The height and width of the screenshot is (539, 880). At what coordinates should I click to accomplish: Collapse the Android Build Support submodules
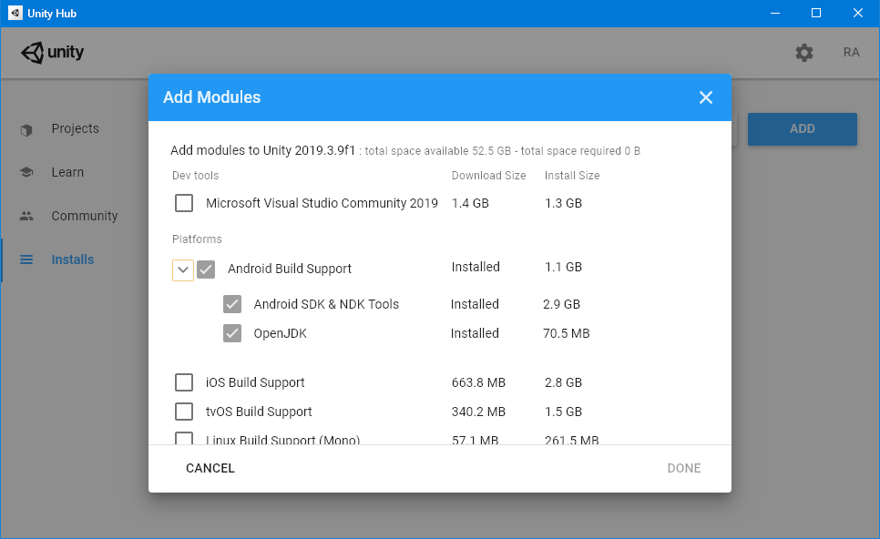click(x=182, y=269)
